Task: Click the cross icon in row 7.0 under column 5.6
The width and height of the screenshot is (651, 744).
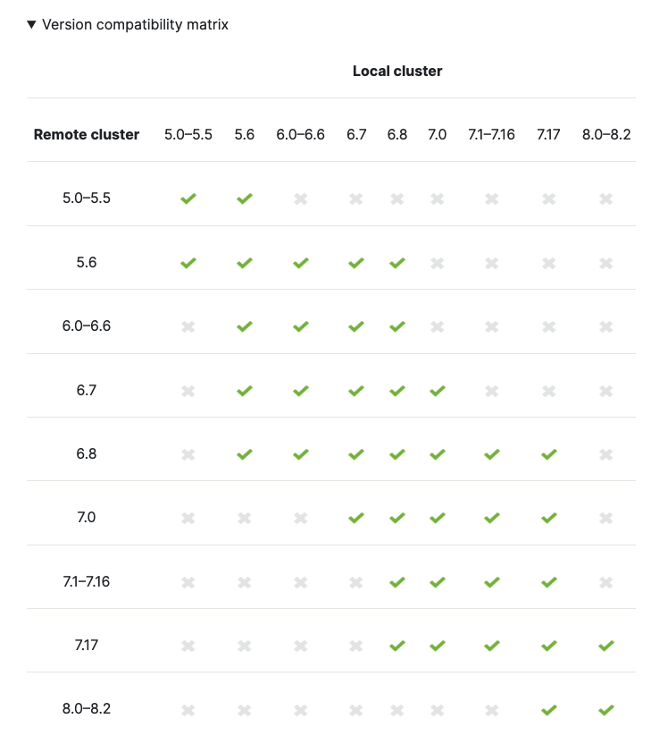Action: [x=245, y=518]
